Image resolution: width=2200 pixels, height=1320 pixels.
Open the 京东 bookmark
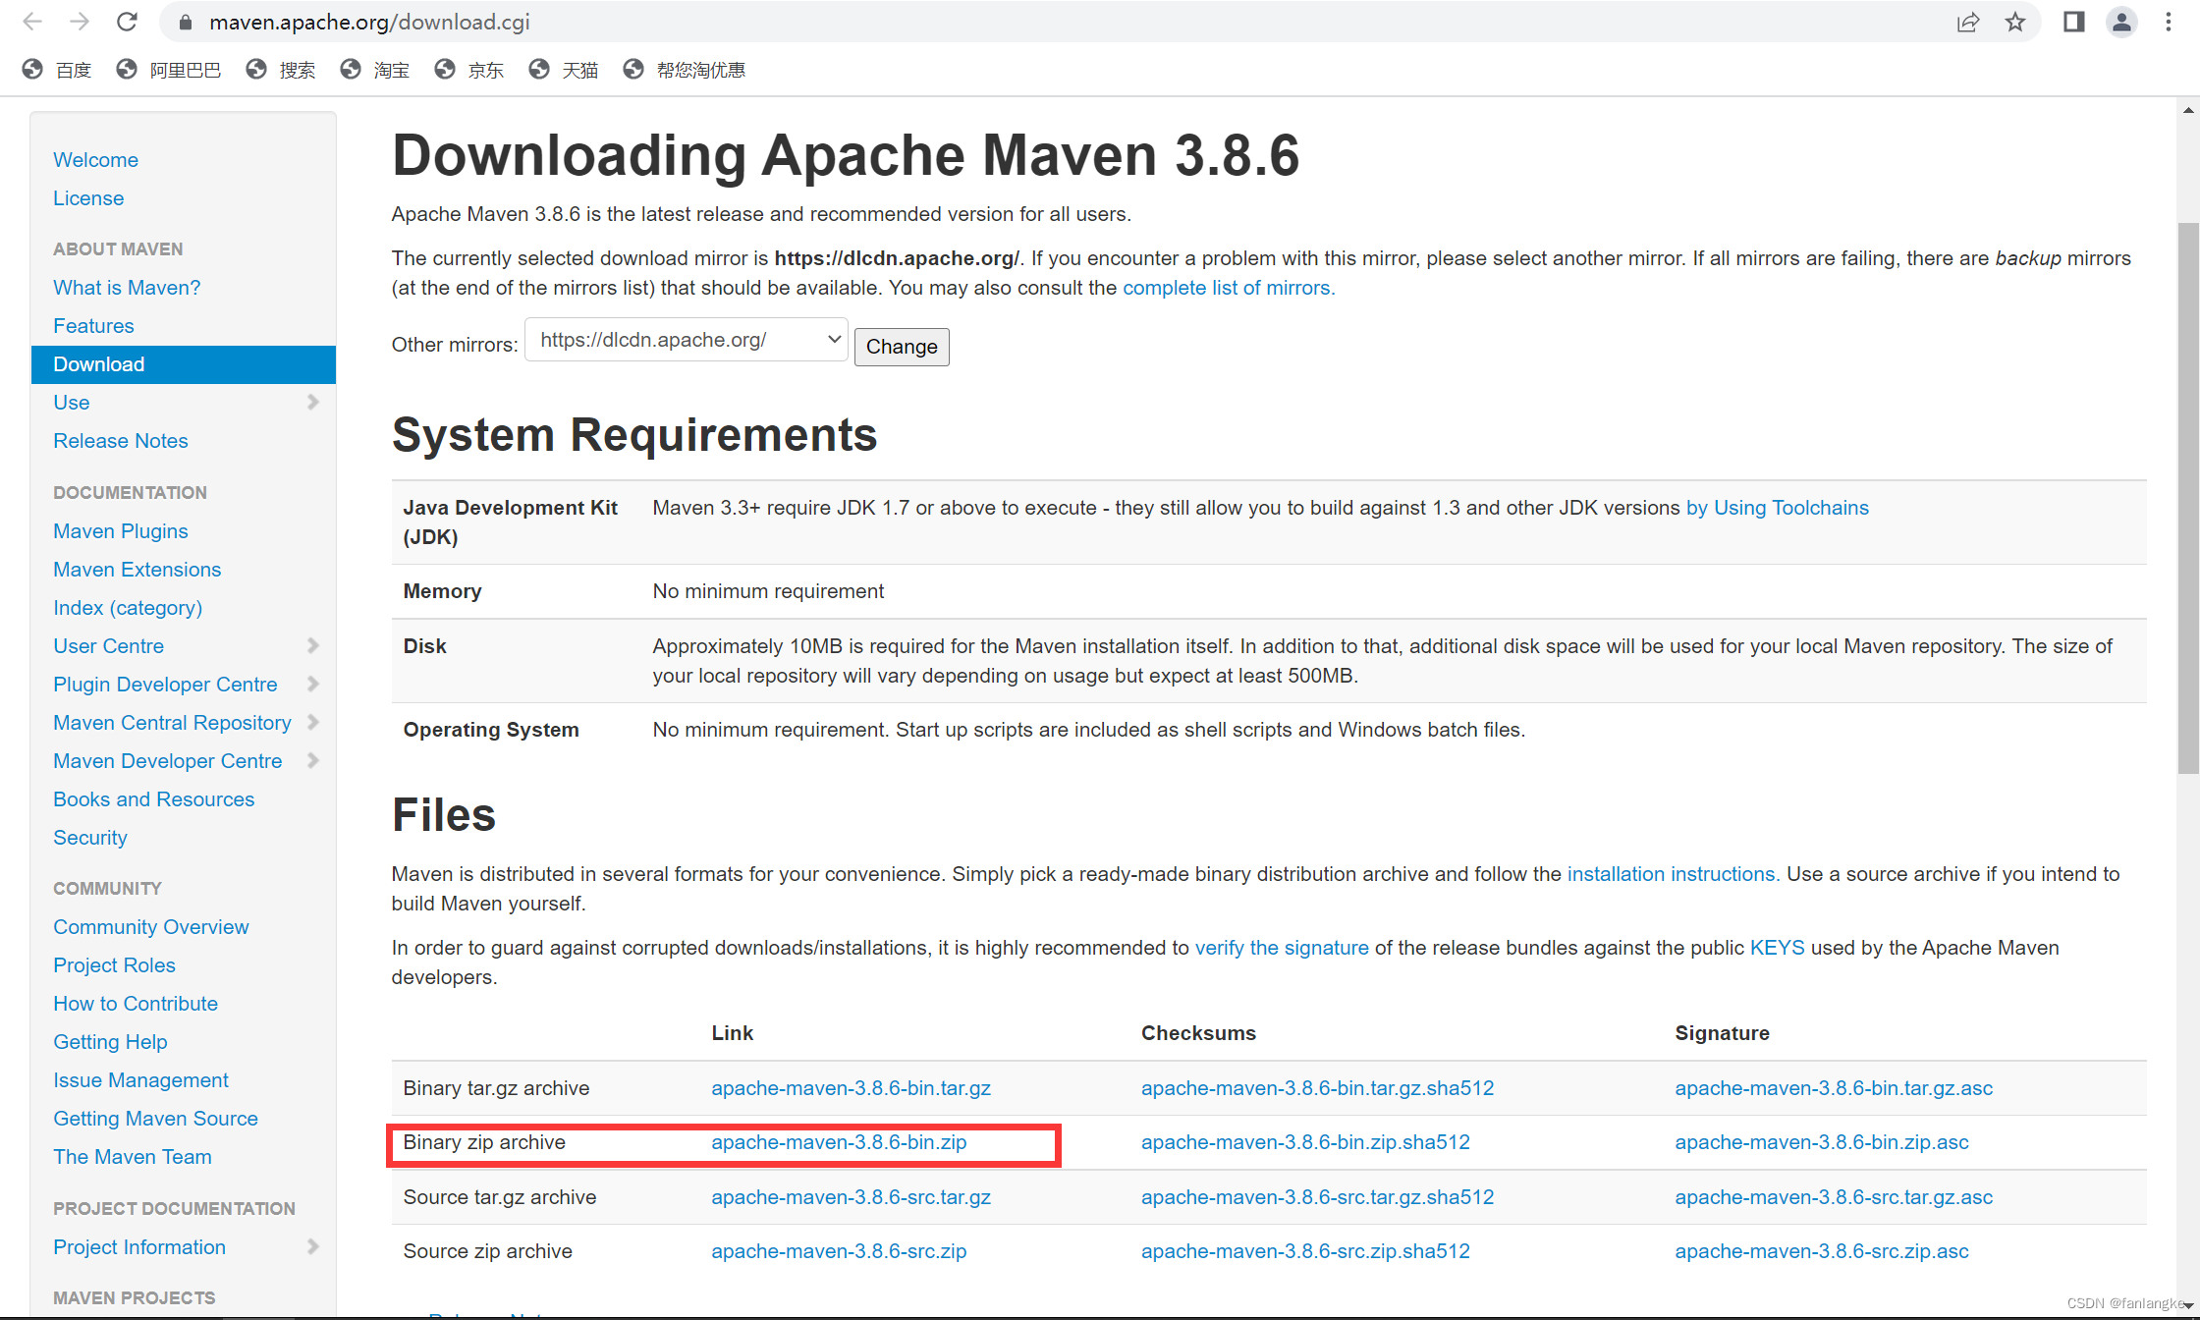(469, 70)
